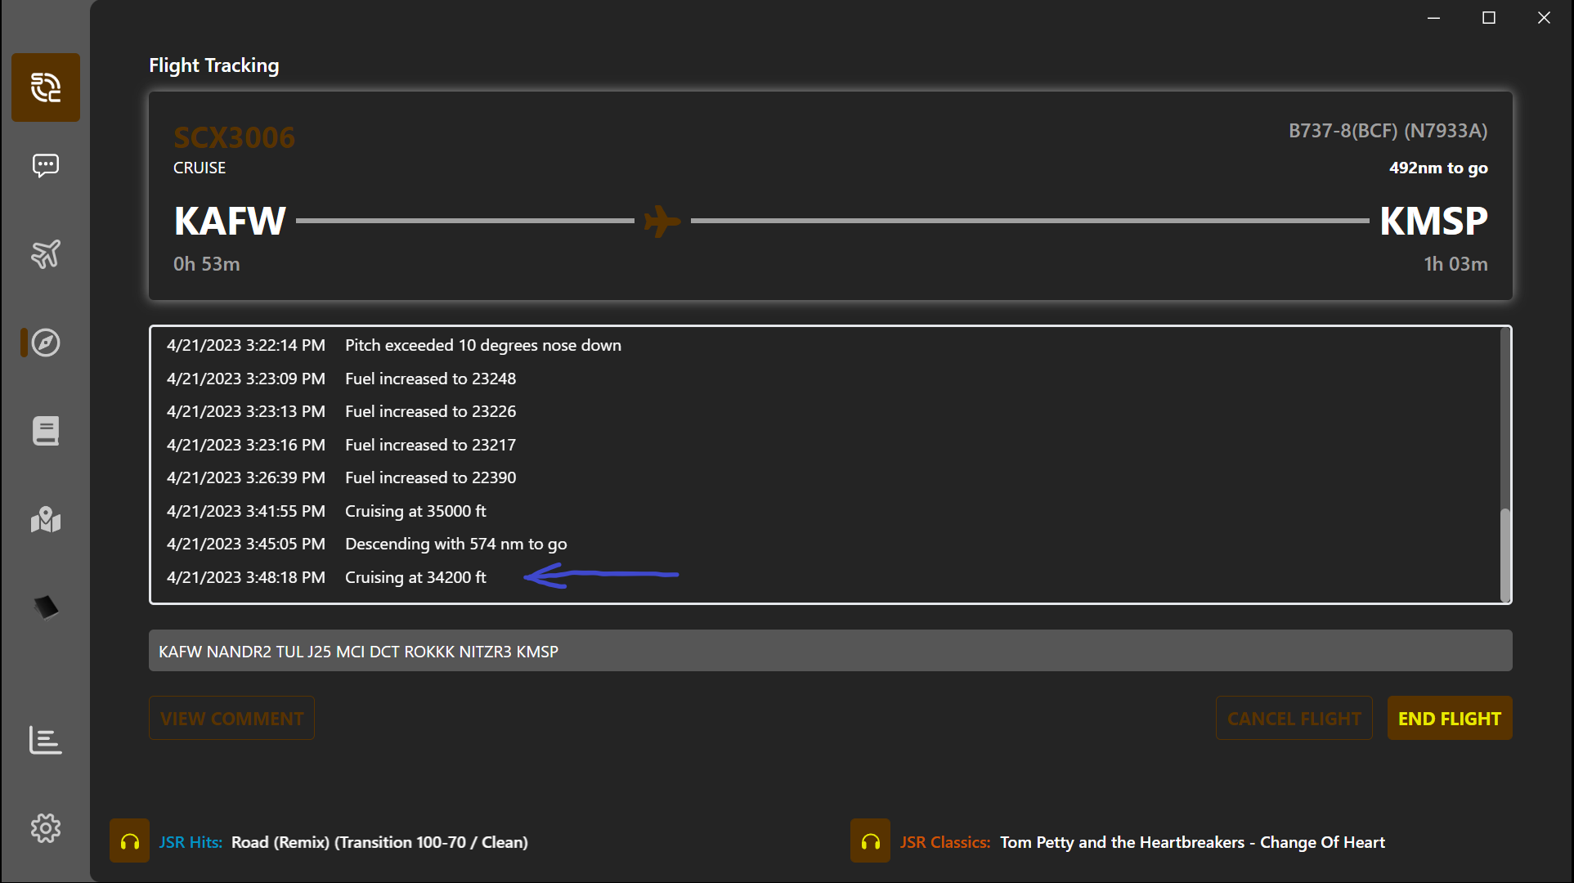Viewport: 1574px width, 883px height.
Task: Open the settings gear icon
Action: pos(46,828)
